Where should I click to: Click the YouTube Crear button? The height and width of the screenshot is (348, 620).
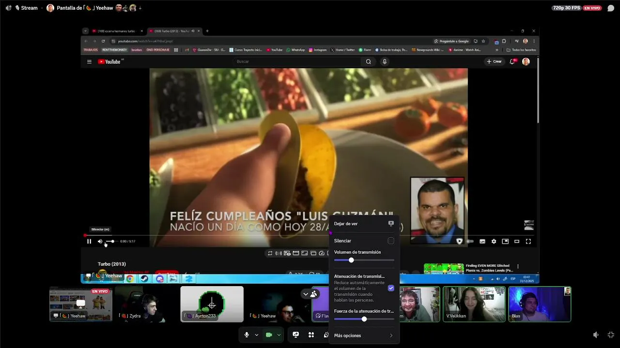(x=495, y=61)
